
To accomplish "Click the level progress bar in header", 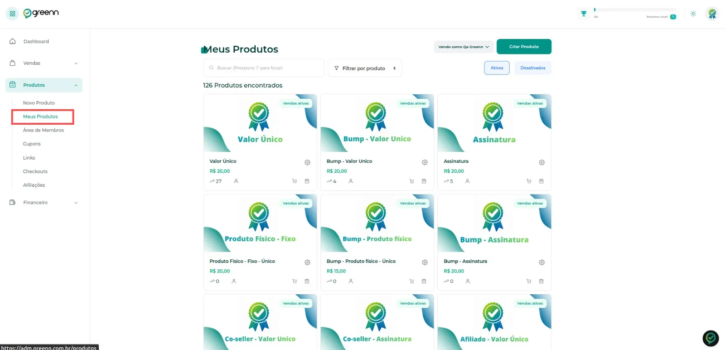I will coord(635,10).
